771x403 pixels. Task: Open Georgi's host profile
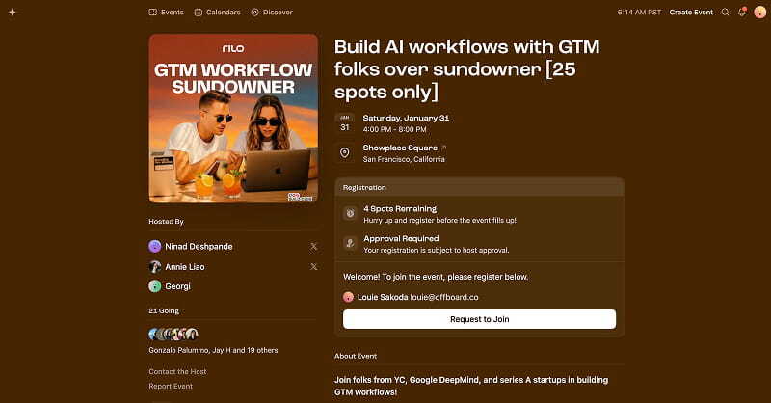pyautogui.click(x=177, y=286)
